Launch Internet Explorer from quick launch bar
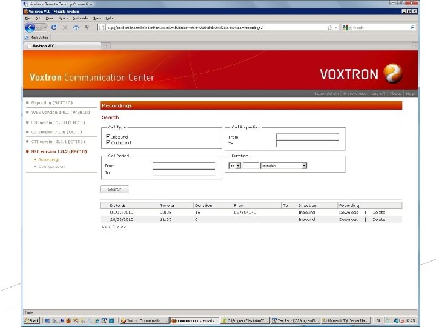 97,320
